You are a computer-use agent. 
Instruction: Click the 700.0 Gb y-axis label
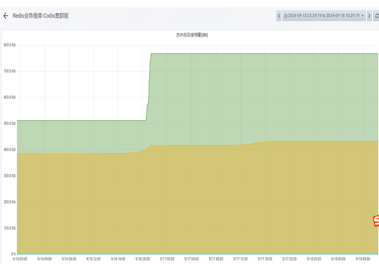(x=10, y=71)
